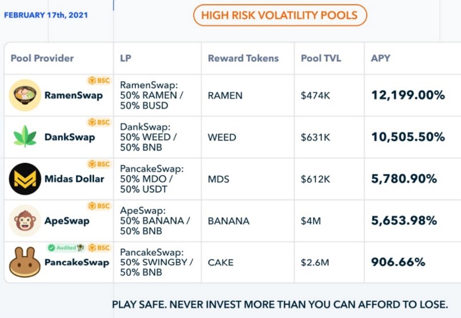Click the February 17th, 2021 date label
The height and width of the screenshot is (318, 461).
point(46,15)
